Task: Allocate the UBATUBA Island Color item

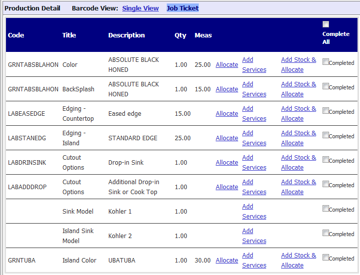Action: [227, 261]
